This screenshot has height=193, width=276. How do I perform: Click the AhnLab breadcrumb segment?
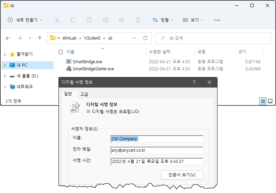(x=70, y=38)
